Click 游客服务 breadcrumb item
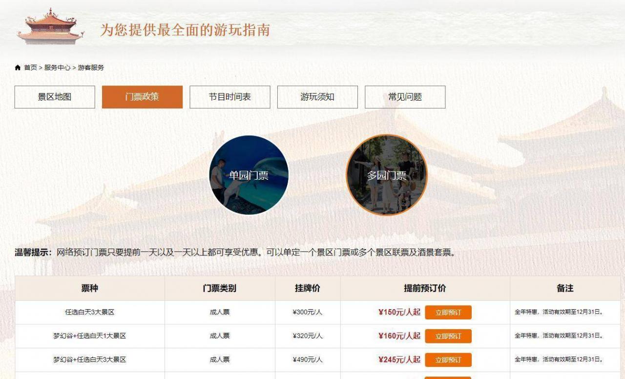Image resolution: width=625 pixels, height=379 pixels. point(91,67)
